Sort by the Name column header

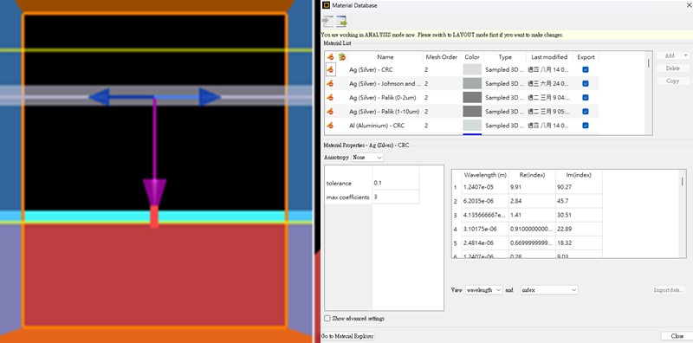coord(385,57)
